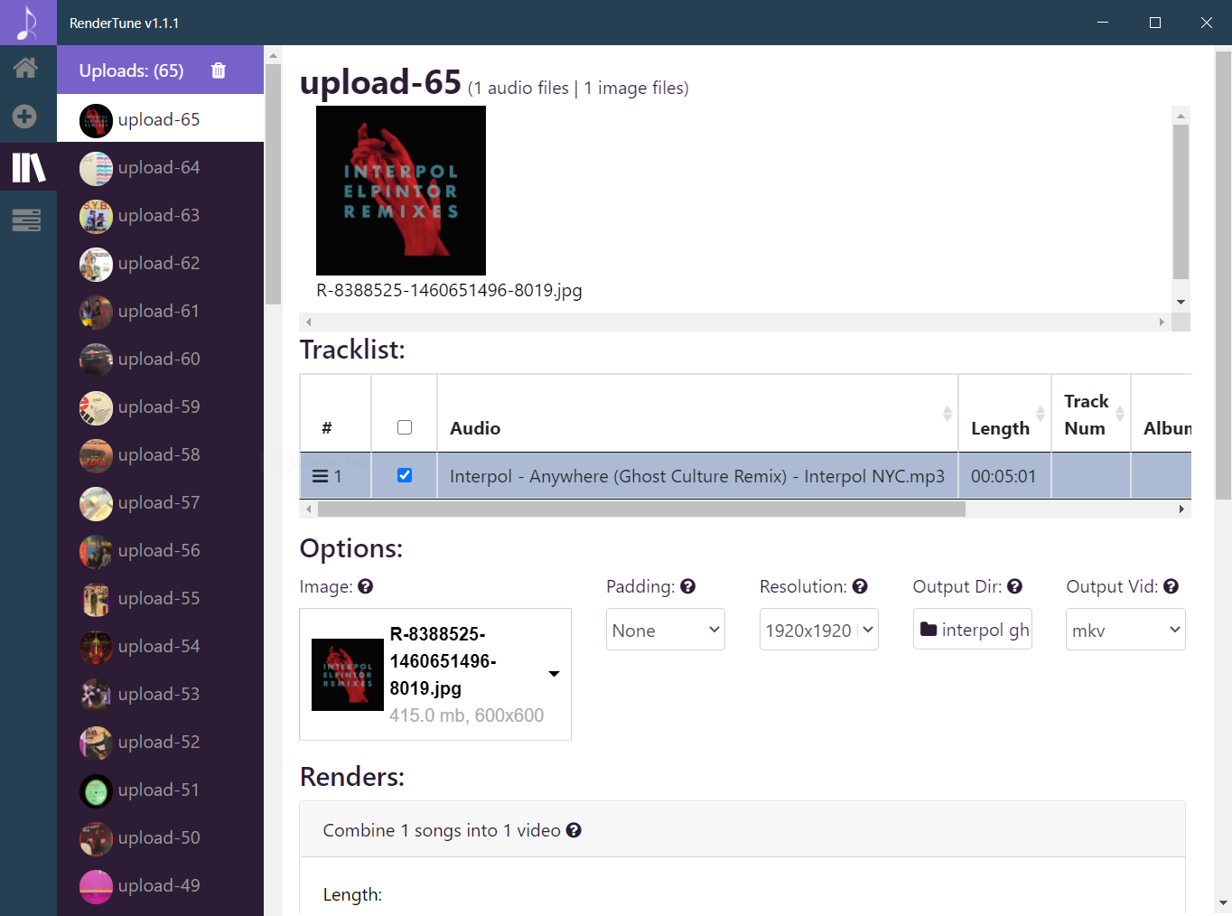Open upload-51 entry
1232x916 pixels.
coord(160,790)
